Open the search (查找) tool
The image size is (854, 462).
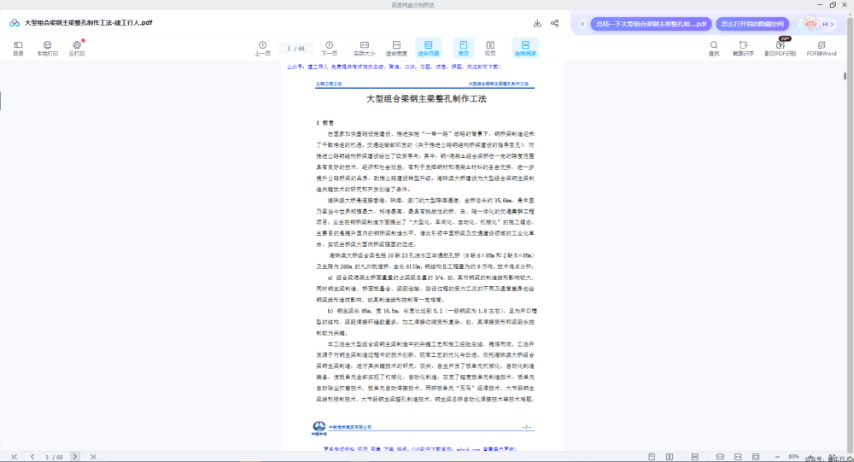pyautogui.click(x=713, y=49)
